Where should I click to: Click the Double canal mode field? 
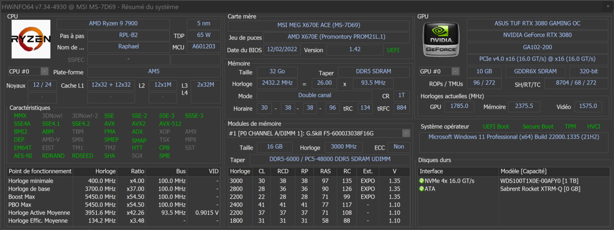(x=314, y=96)
